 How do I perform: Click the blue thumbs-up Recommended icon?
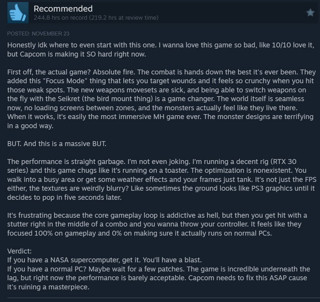(x=18, y=12)
